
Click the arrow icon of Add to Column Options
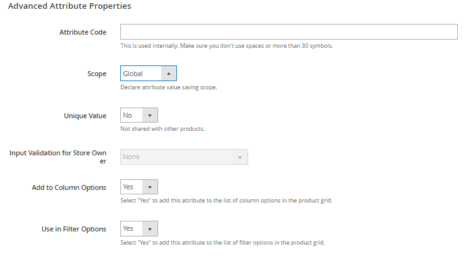click(149, 187)
